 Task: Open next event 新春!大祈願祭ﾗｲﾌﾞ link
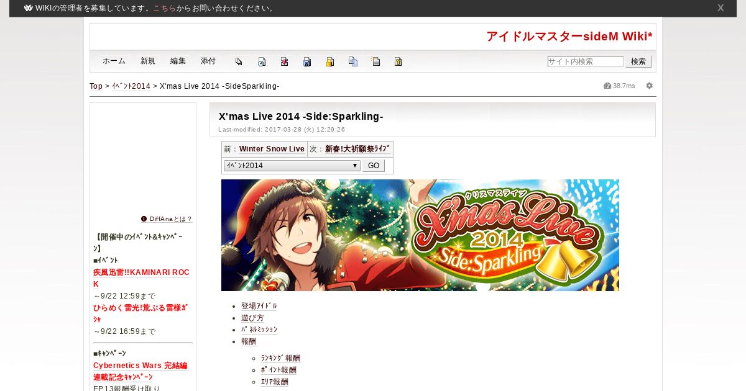(x=357, y=149)
